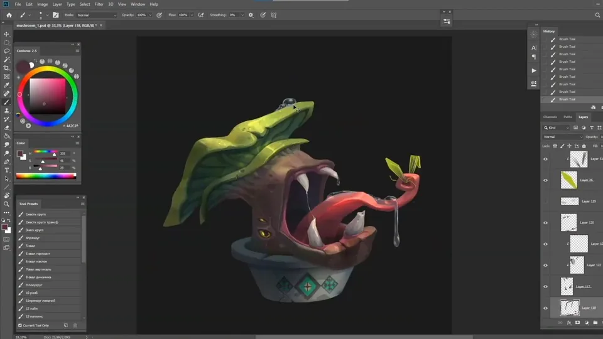Open the Coolorus panel menu
The width and height of the screenshot is (603, 339).
tap(77, 51)
